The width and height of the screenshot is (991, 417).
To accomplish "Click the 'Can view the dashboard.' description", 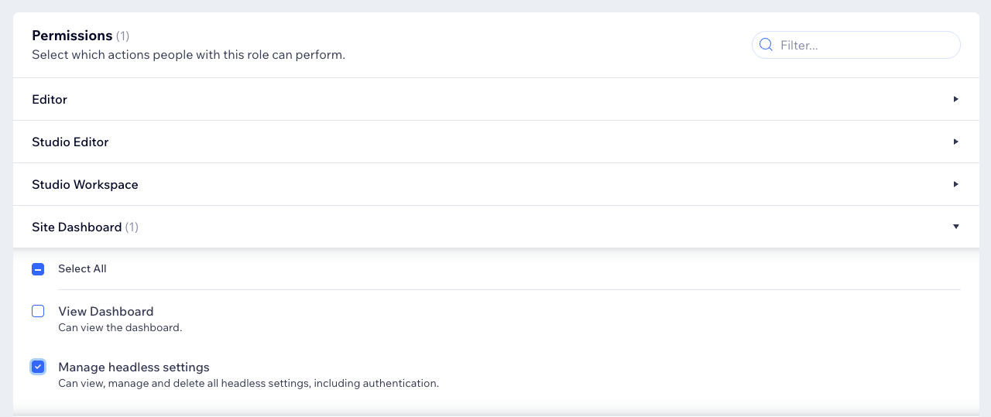I will pyautogui.click(x=120, y=328).
